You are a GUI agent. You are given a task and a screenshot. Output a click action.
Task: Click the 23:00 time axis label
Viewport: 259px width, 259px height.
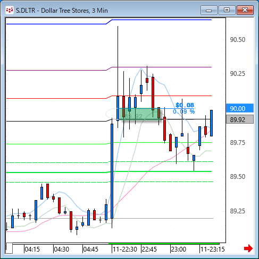click(x=179, y=249)
